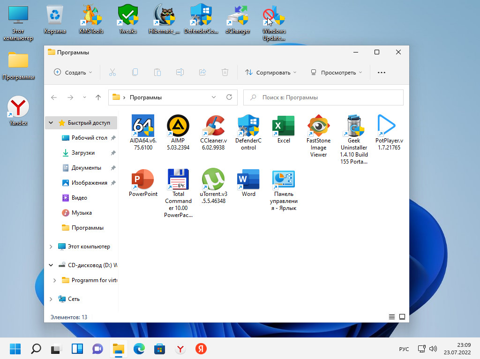
Task: Click the Share icon in toolbar
Action: [x=202, y=73]
